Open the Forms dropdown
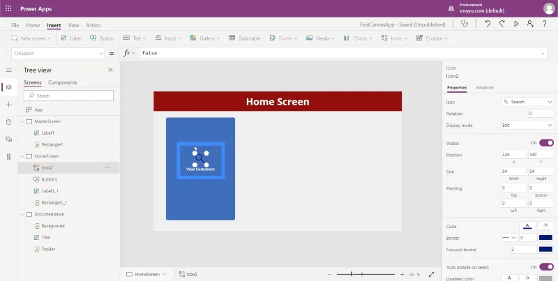 pos(283,38)
